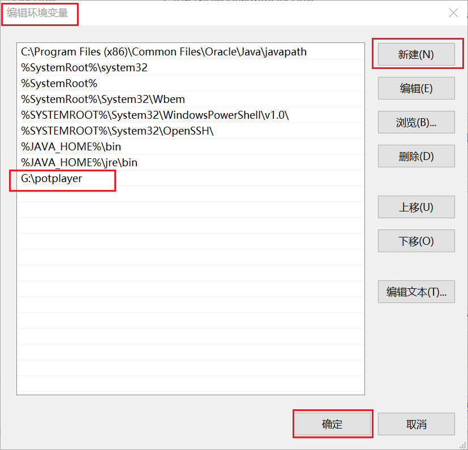Screen dimensions: 468x450
Task: Select the %SystemRoot%\System32\Wbem entry
Action: point(191,99)
